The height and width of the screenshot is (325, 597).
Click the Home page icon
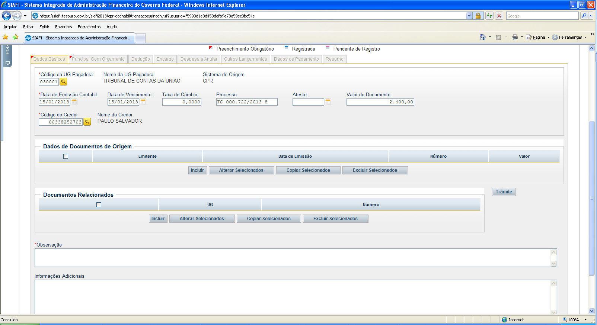point(483,37)
